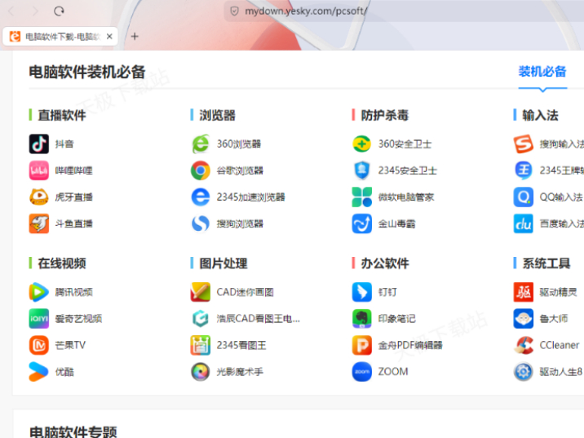Click the 钉钉 text link
The width and height of the screenshot is (584, 438).
coord(387,292)
